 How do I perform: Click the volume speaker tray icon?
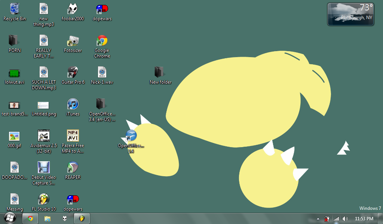[345, 219]
